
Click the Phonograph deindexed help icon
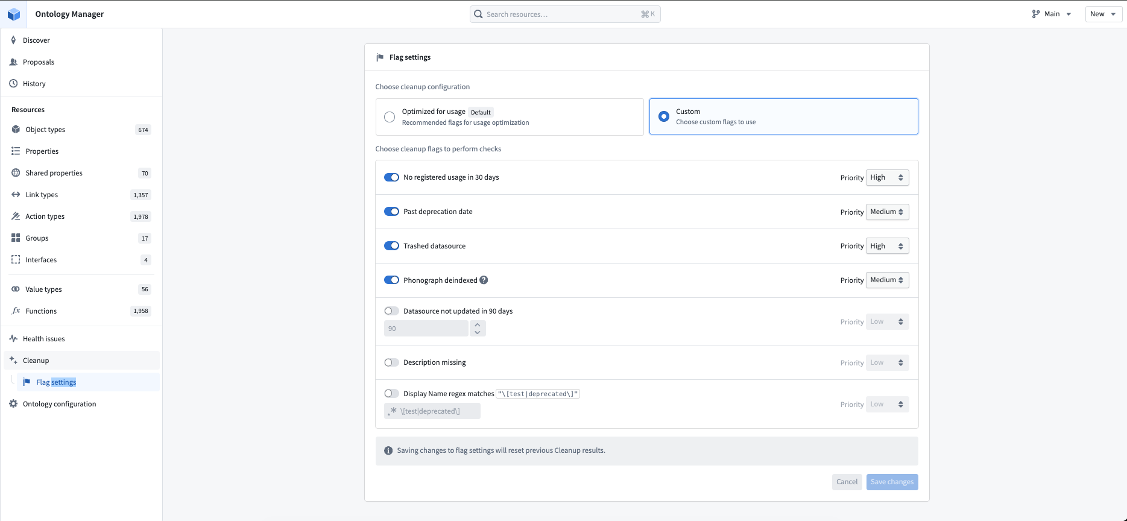(484, 280)
